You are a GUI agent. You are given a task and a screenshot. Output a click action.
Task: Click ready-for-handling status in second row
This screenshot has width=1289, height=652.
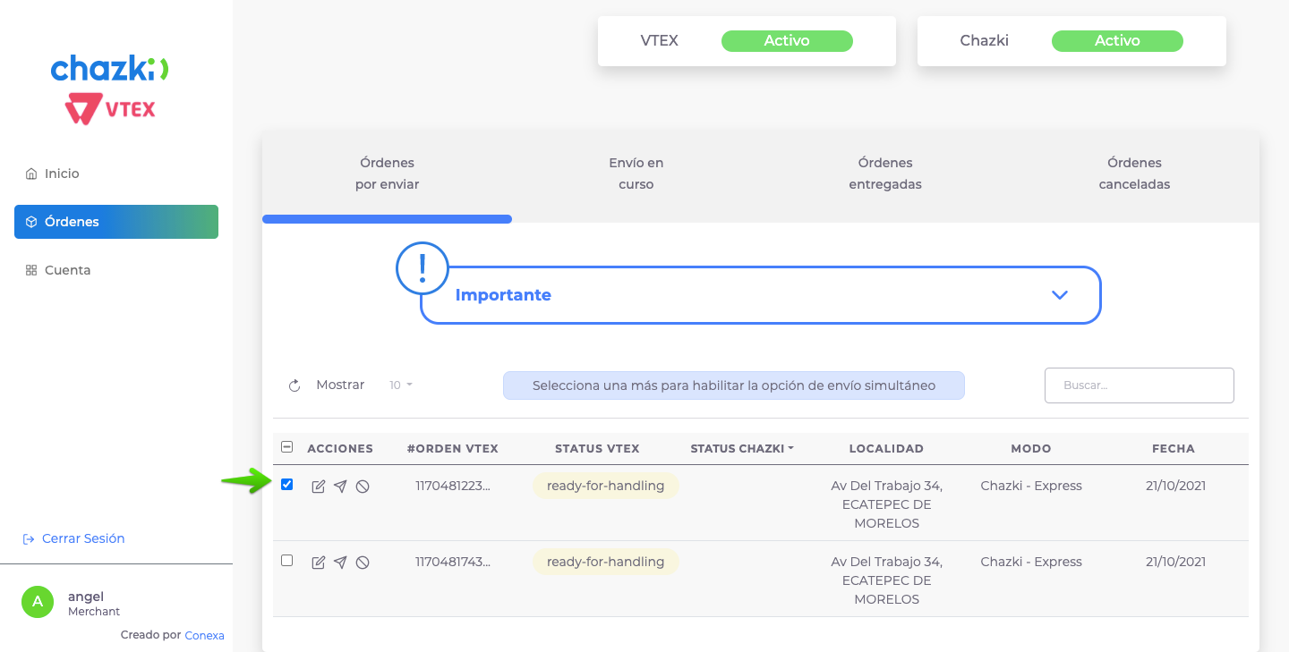click(x=606, y=562)
